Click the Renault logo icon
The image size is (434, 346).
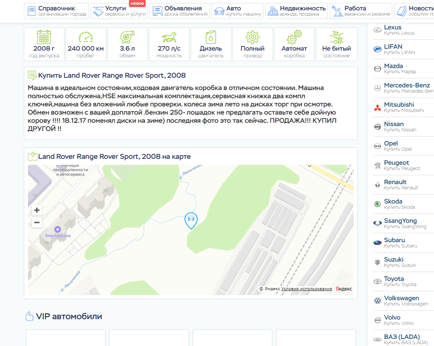(x=377, y=185)
